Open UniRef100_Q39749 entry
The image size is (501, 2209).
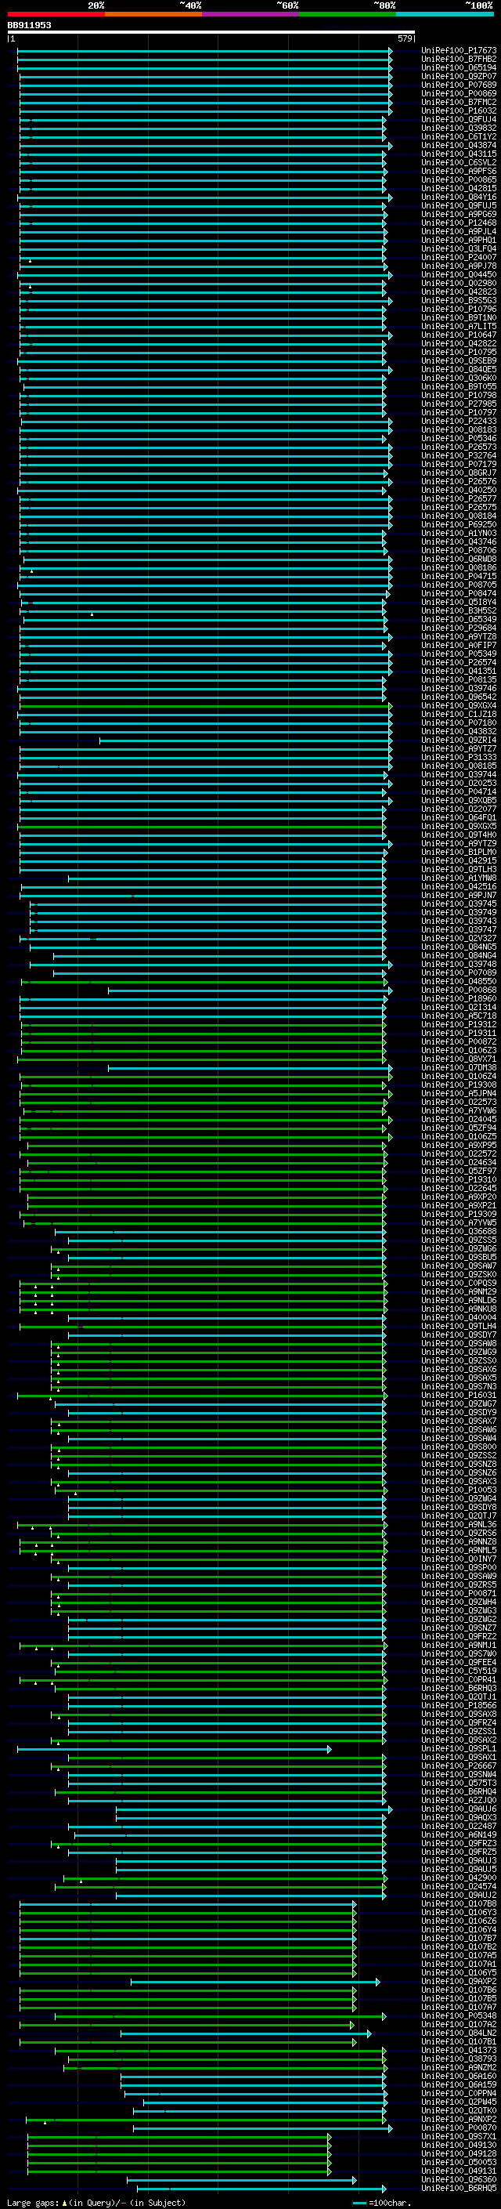[x=458, y=912]
